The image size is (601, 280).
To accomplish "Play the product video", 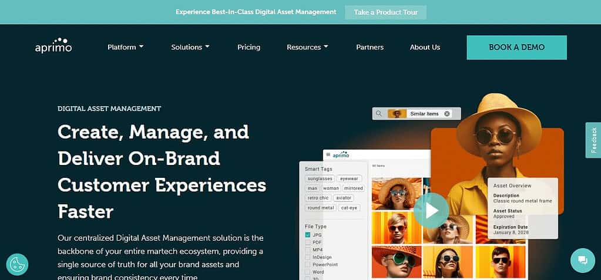I will (x=431, y=210).
